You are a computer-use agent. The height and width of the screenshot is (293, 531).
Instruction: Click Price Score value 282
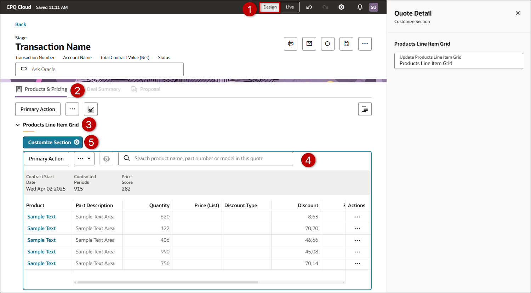coord(126,189)
